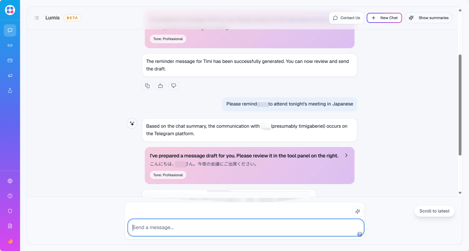Copy the Timi reminder response

pos(147,86)
